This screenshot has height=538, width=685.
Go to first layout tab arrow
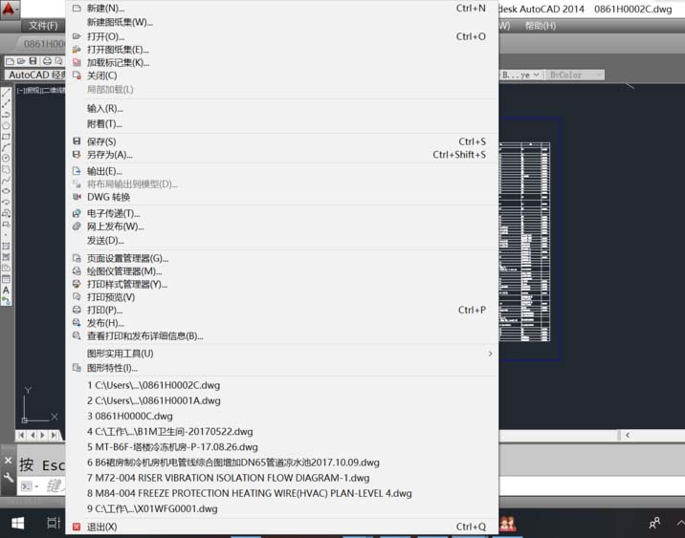[21, 435]
